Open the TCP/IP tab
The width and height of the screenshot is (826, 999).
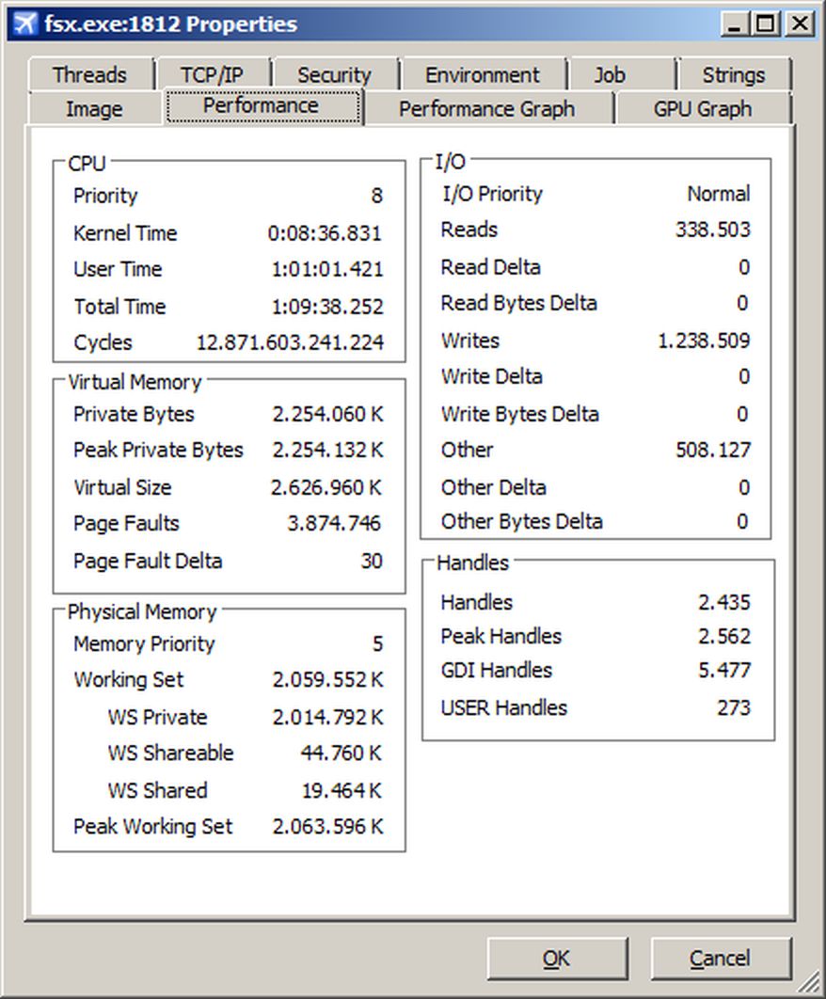213,74
